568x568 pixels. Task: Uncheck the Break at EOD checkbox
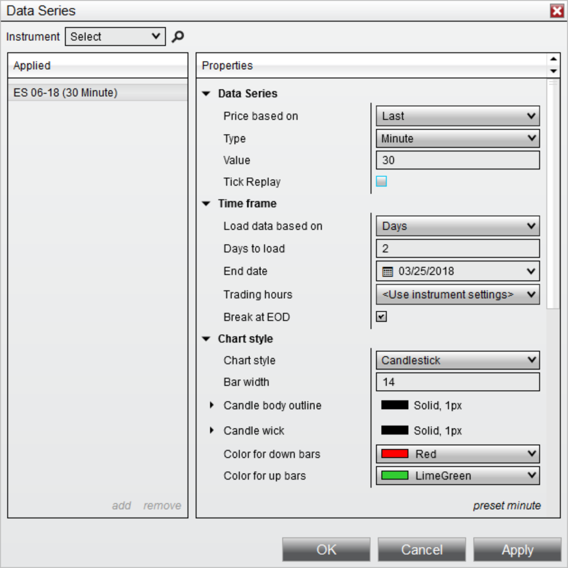(x=382, y=317)
